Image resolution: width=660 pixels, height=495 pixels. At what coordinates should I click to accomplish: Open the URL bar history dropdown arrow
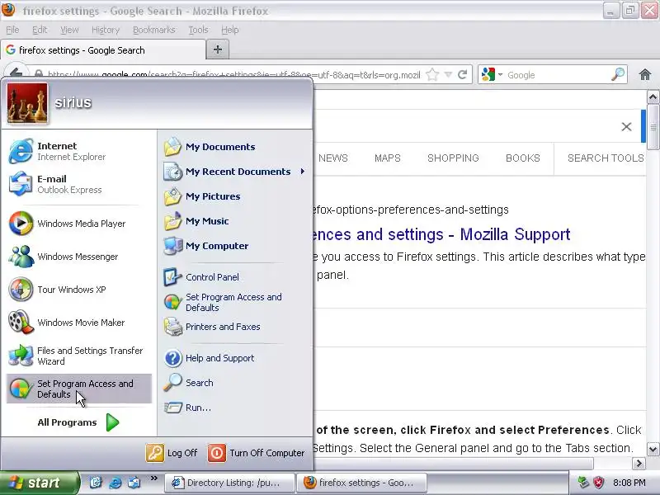point(448,75)
